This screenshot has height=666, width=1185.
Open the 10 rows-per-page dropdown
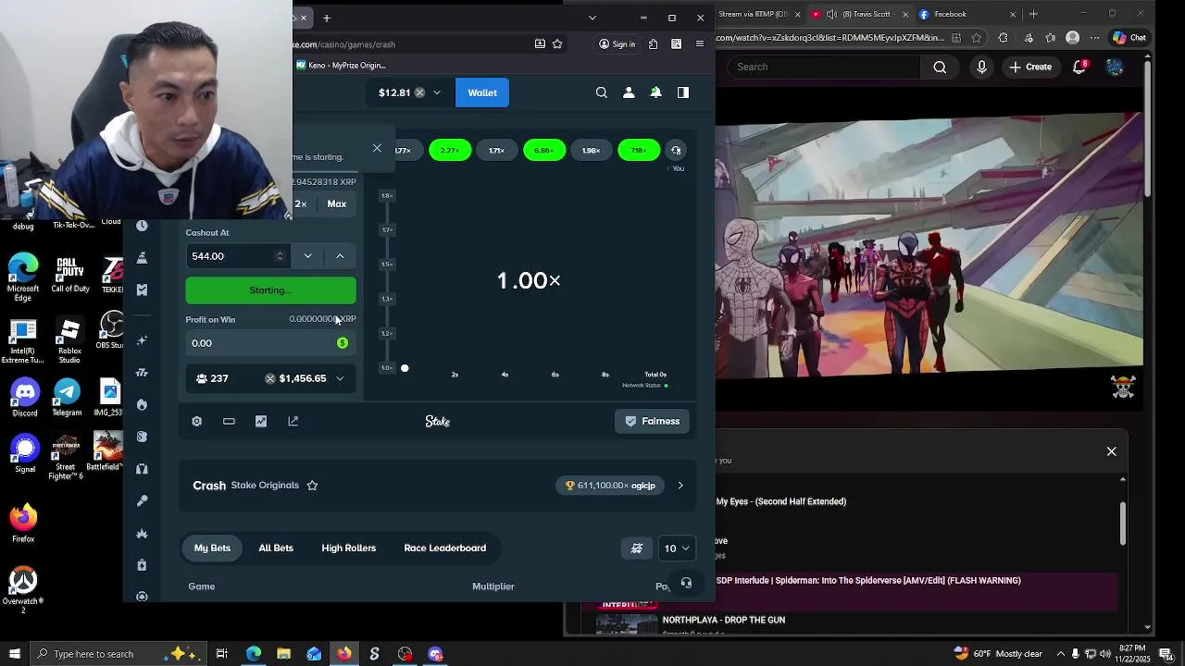[x=676, y=549]
